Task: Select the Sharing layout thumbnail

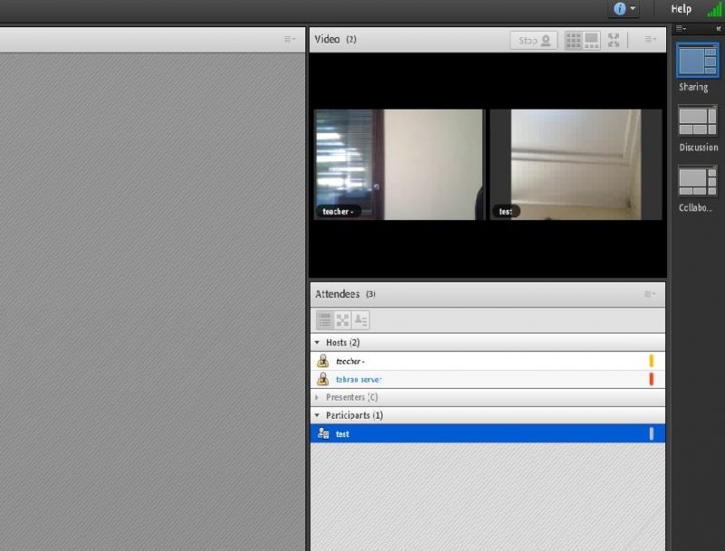Action: 697,62
